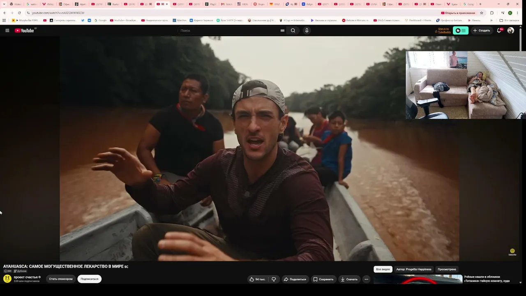The height and width of the screenshot is (296, 526).
Task: Focus the browser address bar URL
Action: click(58, 13)
